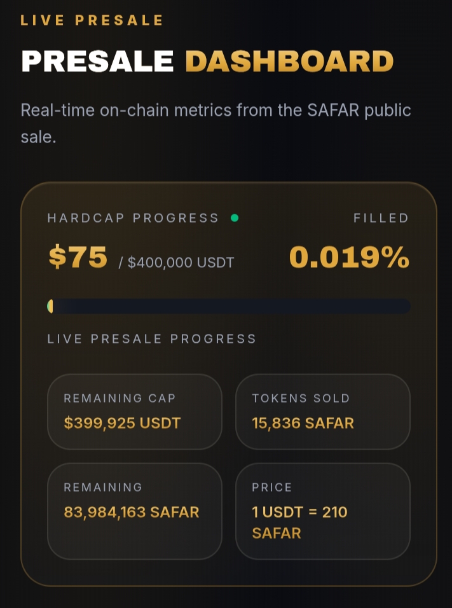Click the PRESALE DASHBOARD title
Viewport: 452px width, 608px height.
pyautogui.click(x=207, y=61)
